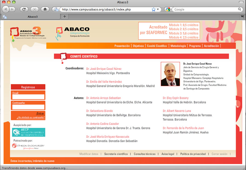
Task: Reload the page with the refresh button
Action: (x=24, y=9)
